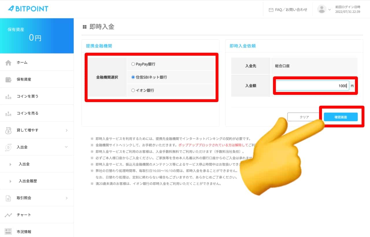
Task: Click the wallet icon for 保有資産
Action: coord(8,79)
